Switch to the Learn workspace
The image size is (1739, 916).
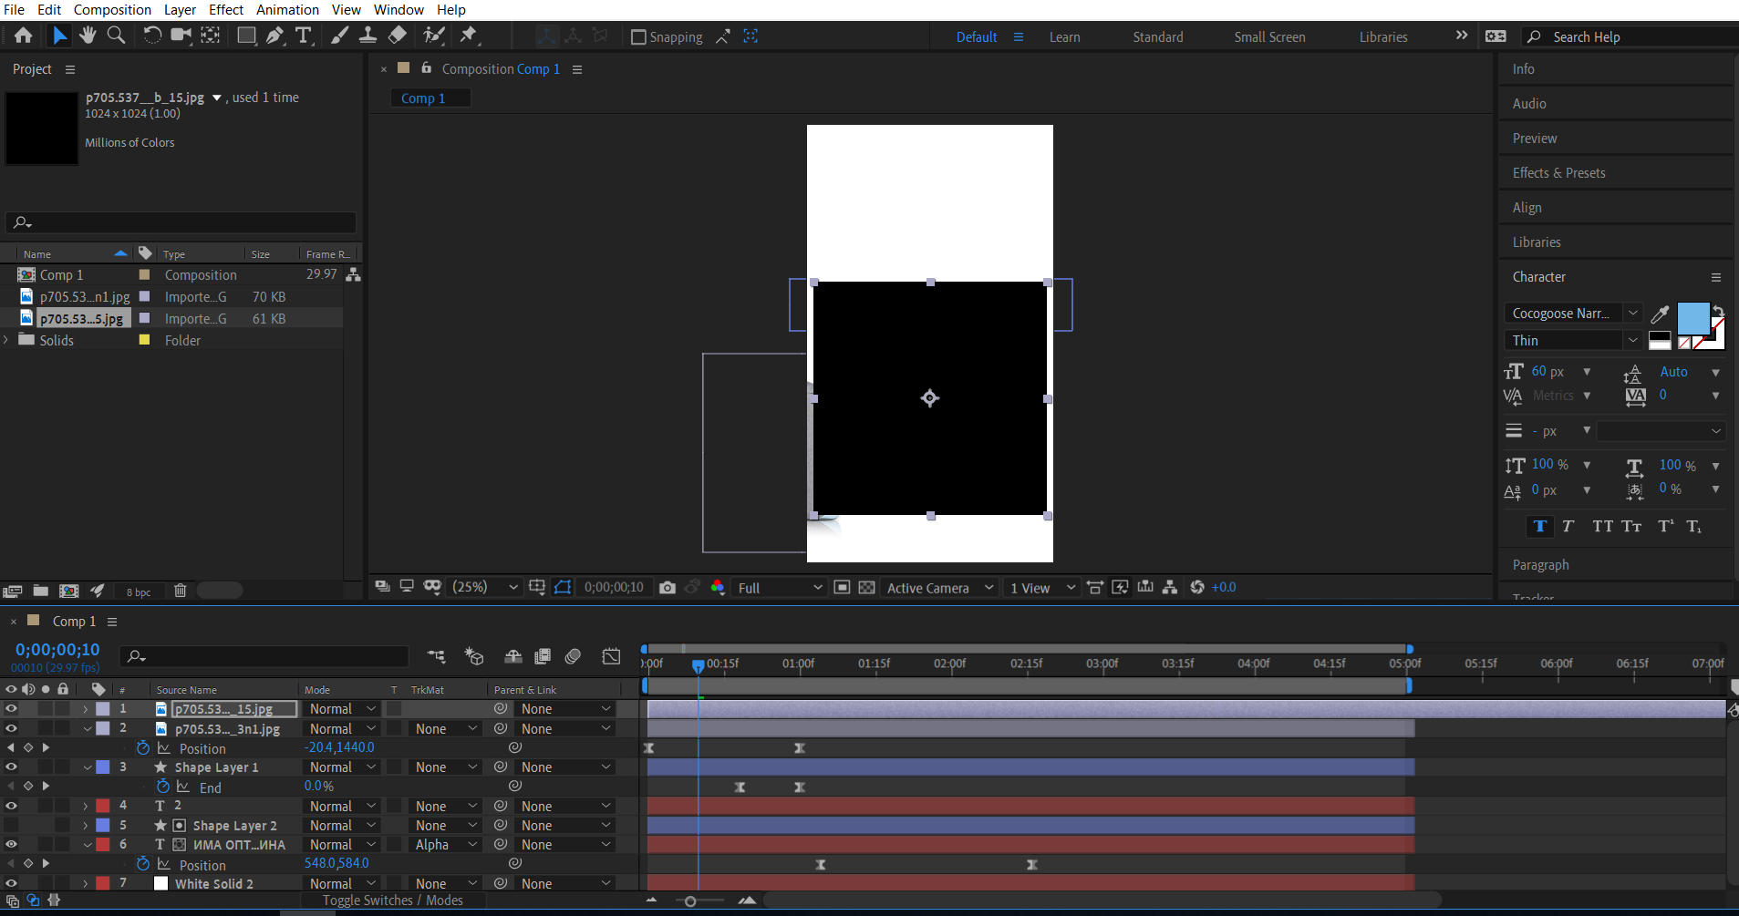(x=1064, y=37)
